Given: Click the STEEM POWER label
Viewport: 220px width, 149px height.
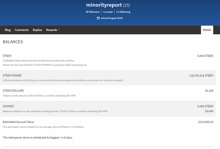Looking at the screenshot, I should point(12,76).
